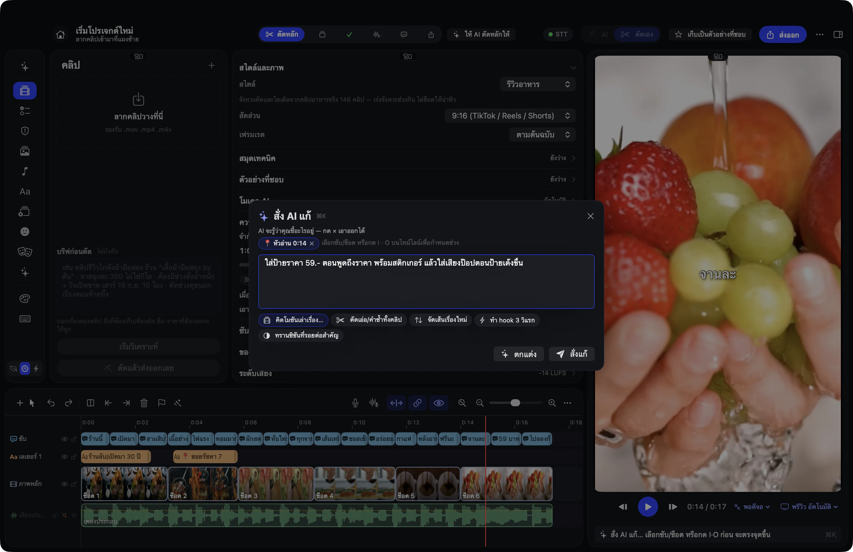Open the keyboard shortcuts sidebar icon
Image resolution: width=853 pixels, height=552 pixels.
(x=25, y=319)
